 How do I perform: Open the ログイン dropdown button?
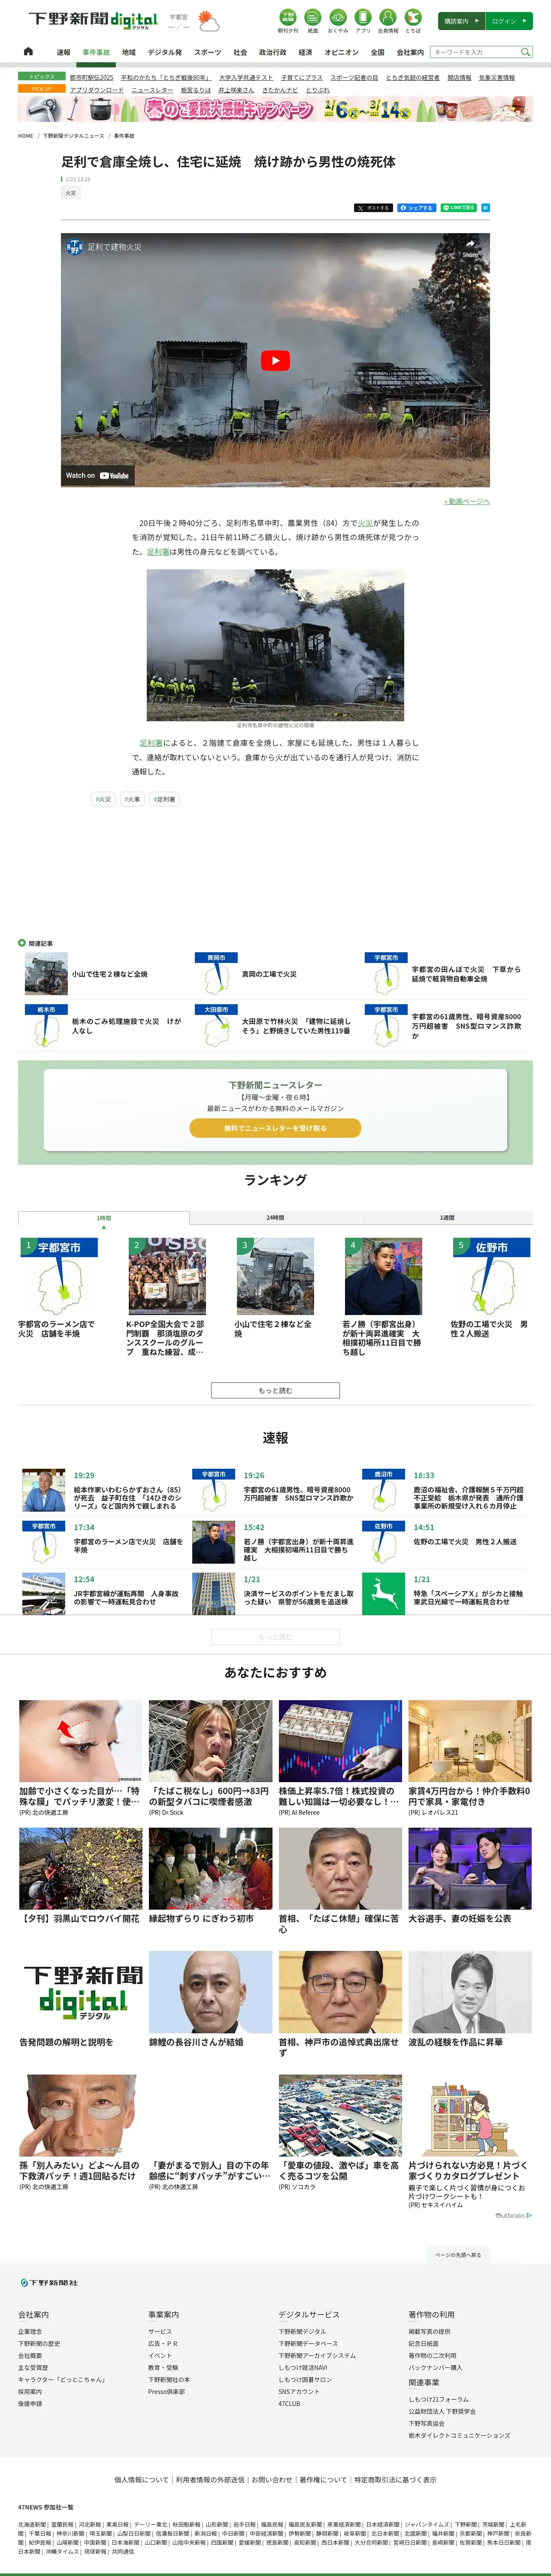510,21
